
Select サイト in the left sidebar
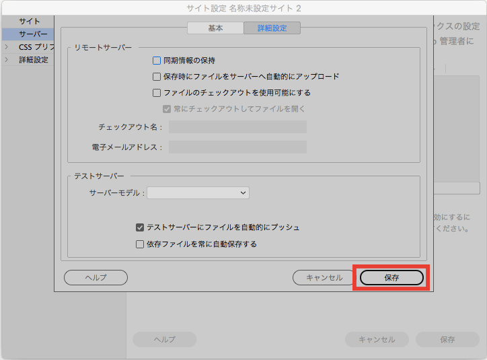coord(30,22)
